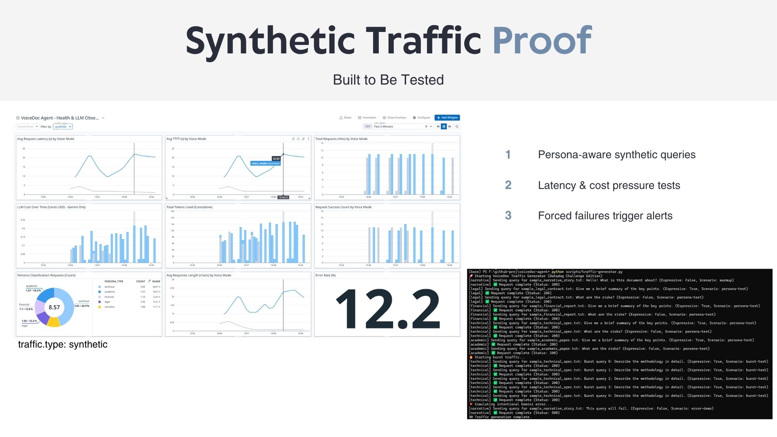Click the Share button
The image size is (777, 437).
click(x=345, y=118)
